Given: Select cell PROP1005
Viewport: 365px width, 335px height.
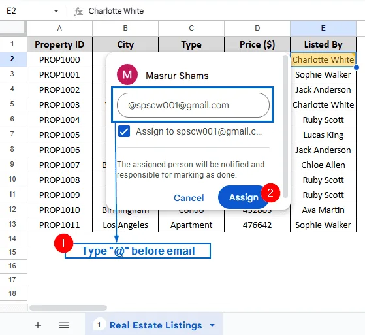Looking at the screenshot, I should coord(59,135).
